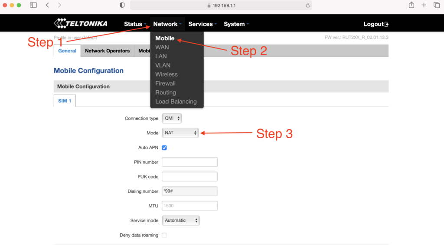This screenshot has height=245, width=444.
Task: Go back using the browser back arrow
Action: point(47,5)
